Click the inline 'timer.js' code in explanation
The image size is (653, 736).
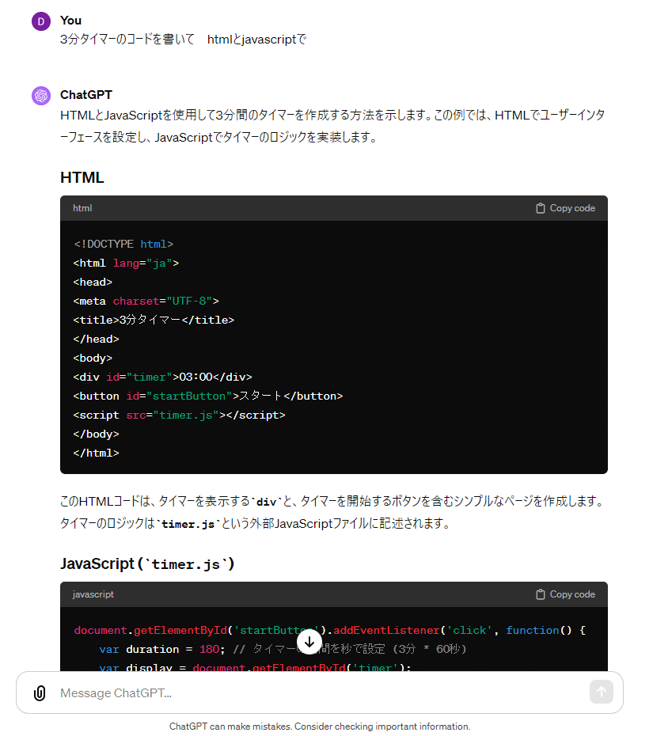pyautogui.click(x=188, y=524)
